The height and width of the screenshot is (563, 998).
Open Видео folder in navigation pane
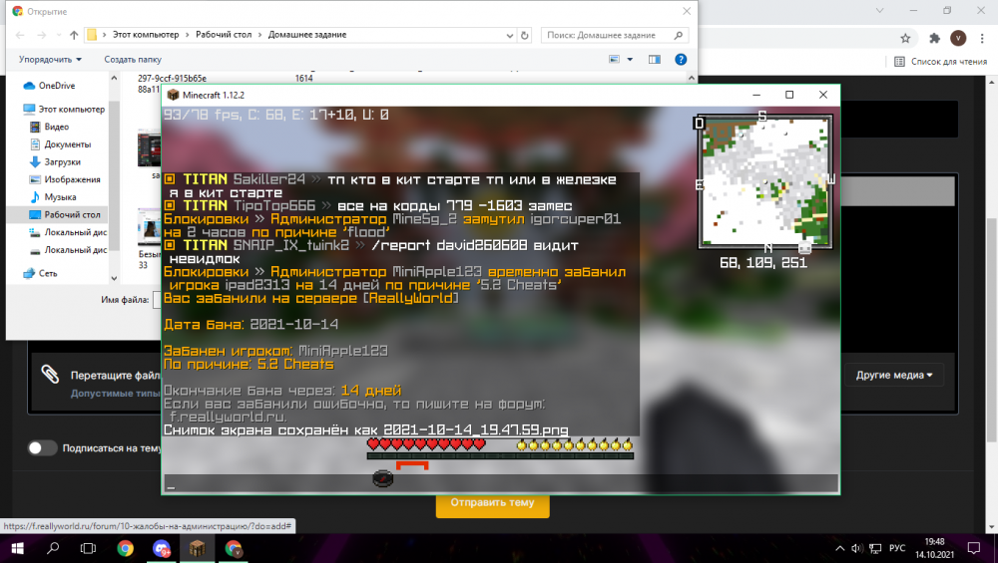56,127
